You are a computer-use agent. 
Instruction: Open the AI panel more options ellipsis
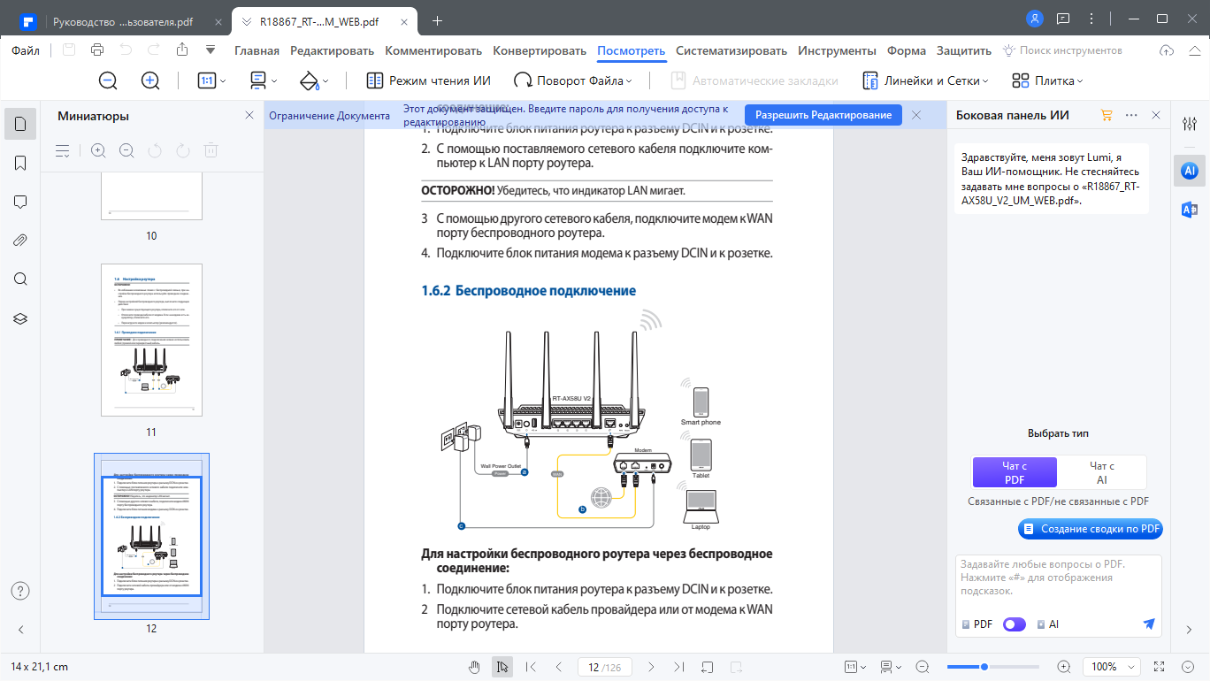coord(1131,115)
